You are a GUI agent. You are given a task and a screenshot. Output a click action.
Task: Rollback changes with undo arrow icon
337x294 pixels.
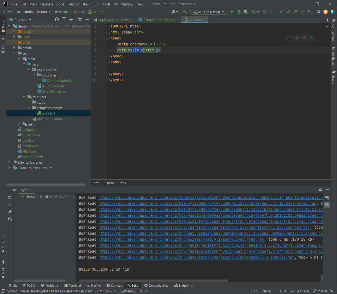310,12
